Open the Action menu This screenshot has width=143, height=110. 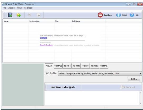pyautogui.click(x=12, y=8)
